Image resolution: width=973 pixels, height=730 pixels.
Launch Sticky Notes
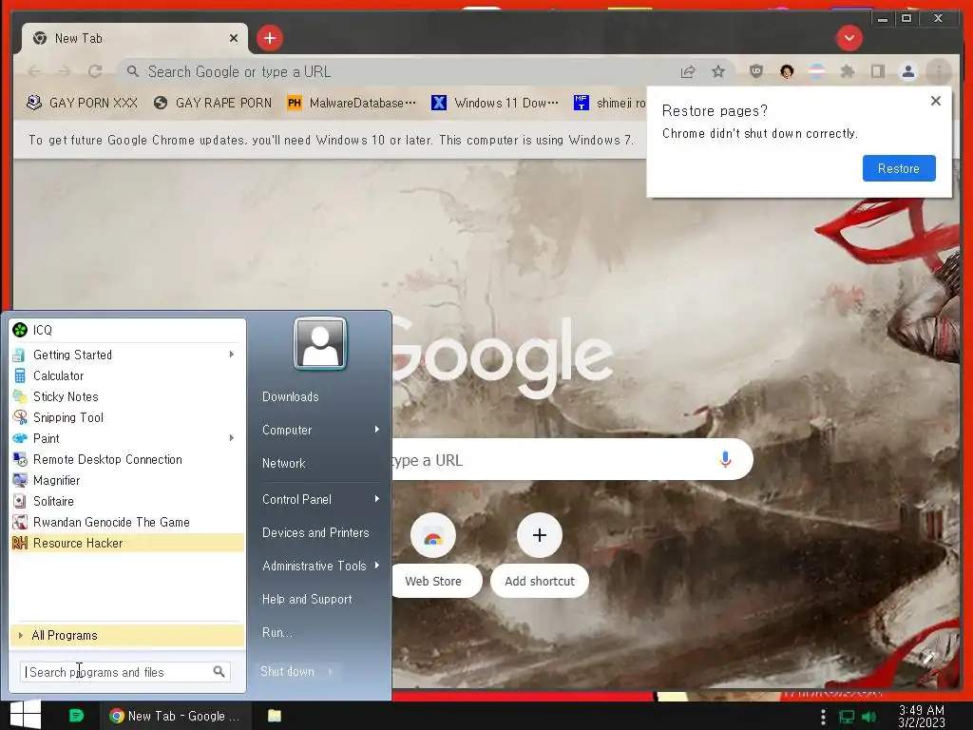(x=127, y=396)
